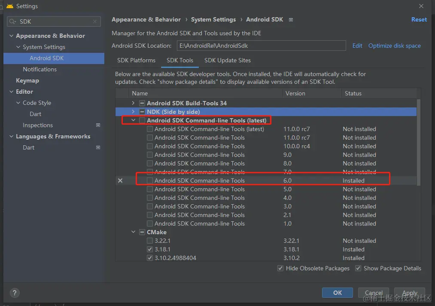Tick checkbox for Command-line Tools (latest) 11.0.0 rc7
Image resolution: width=435 pixels, height=306 pixels.
tap(150, 129)
